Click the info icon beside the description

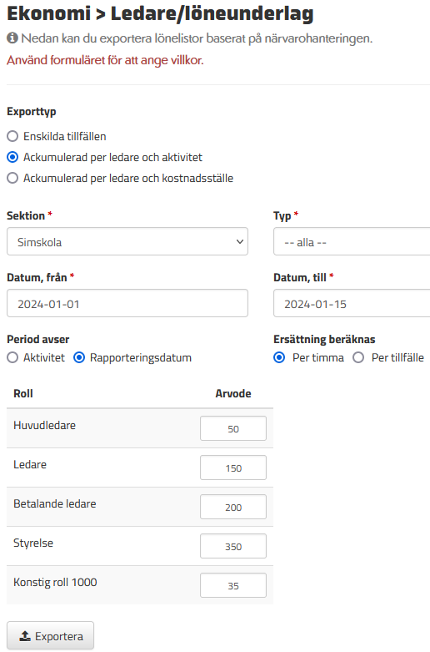click(12, 38)
